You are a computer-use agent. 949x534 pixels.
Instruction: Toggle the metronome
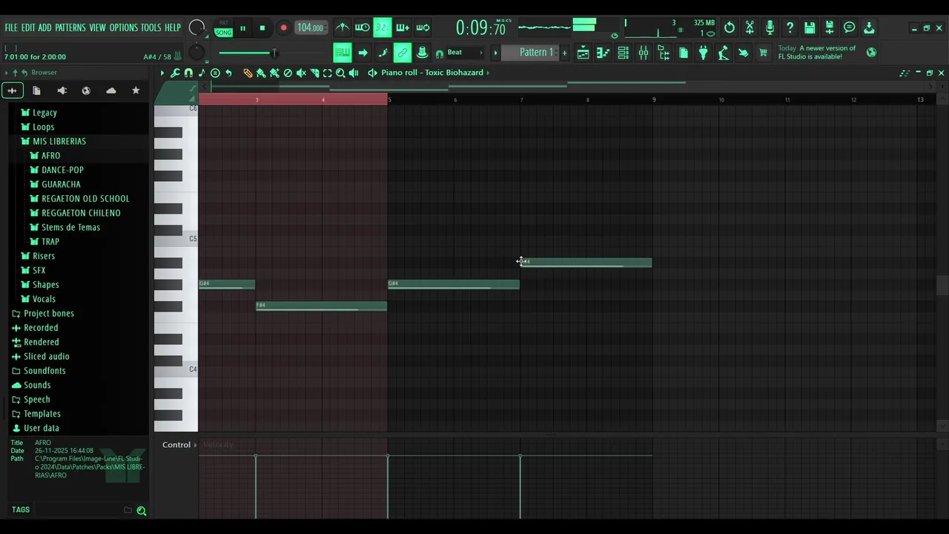343,28
